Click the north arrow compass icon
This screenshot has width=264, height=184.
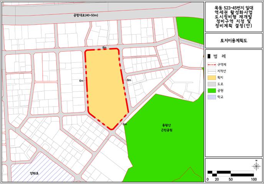point(256,166)
